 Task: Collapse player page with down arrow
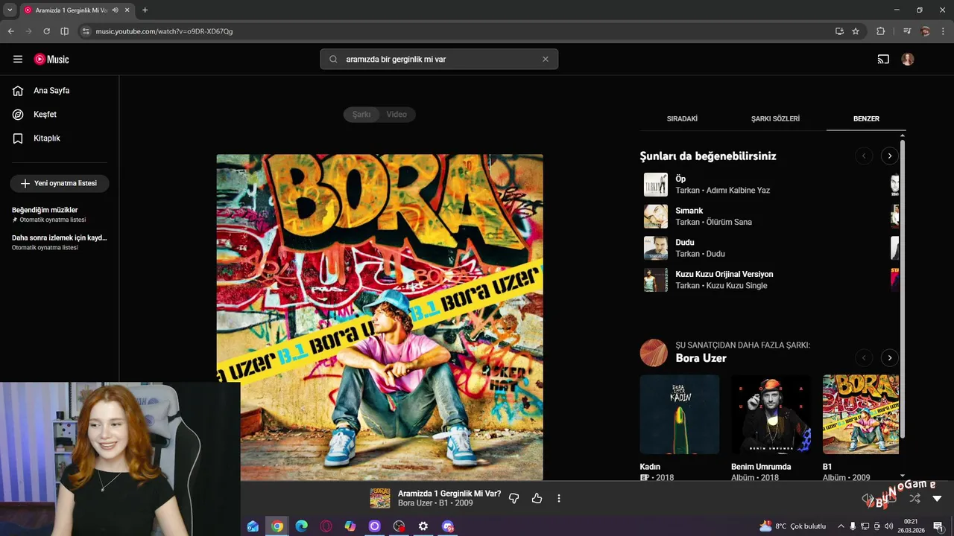(x=937, y=499)
